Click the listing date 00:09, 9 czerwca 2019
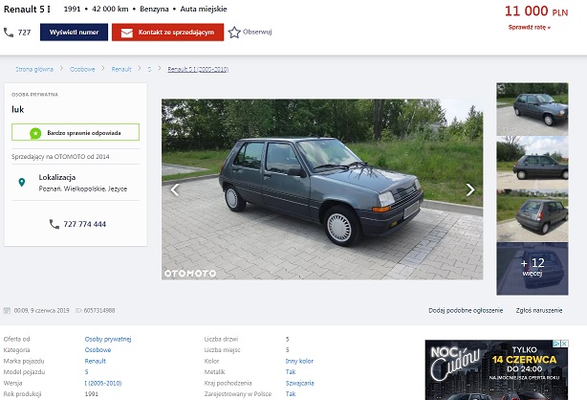The height and width of the screenshot is (400, 587). pos(41,310)
